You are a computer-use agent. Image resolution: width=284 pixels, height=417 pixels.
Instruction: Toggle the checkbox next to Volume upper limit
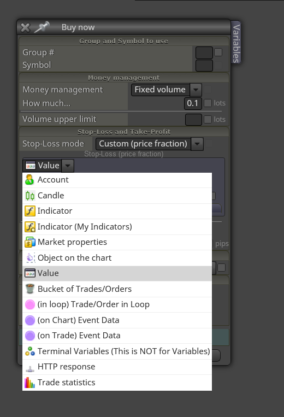208,119
